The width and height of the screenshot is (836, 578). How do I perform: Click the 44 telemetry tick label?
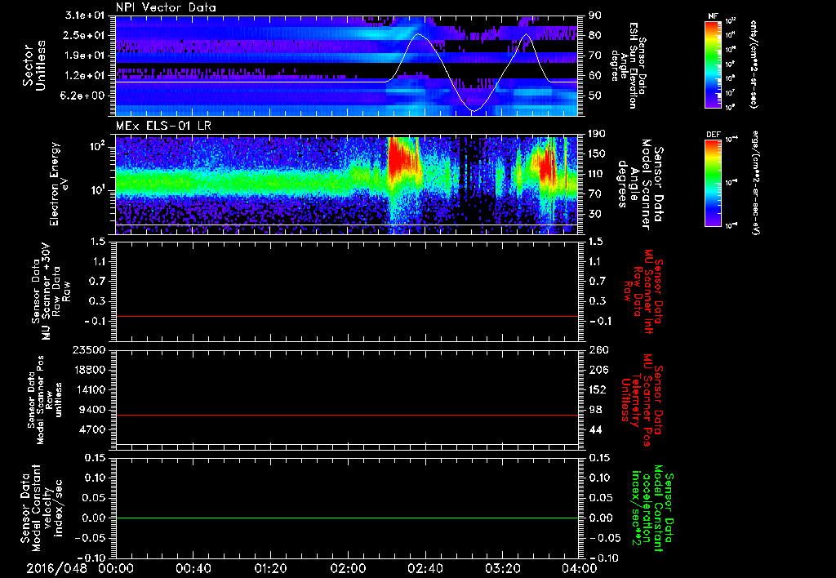594,429
